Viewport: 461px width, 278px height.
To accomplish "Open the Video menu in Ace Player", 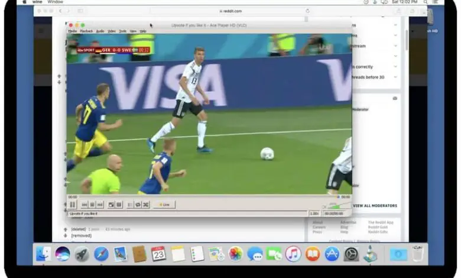I will pyautogui.click(x=112, y=31).
